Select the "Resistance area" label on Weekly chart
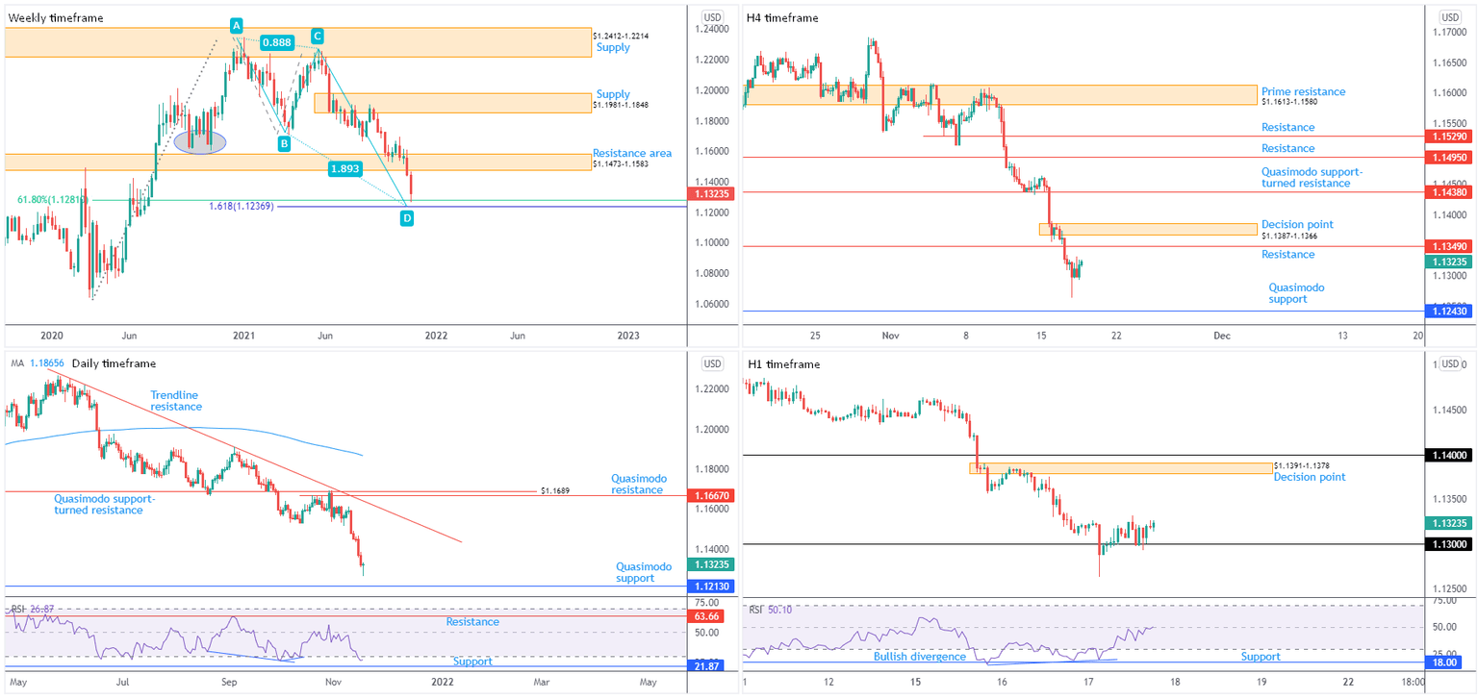This screenshot has height=699, width=1478. pyautogui.click(x=632, y=153)
